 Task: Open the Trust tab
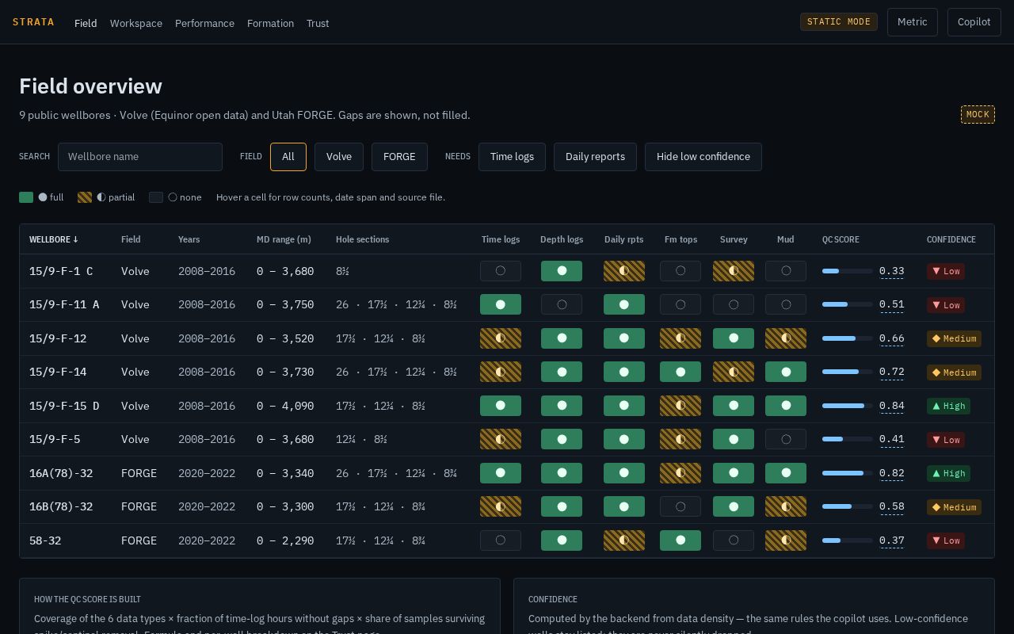pyautogui.click(x=318, y=23)
